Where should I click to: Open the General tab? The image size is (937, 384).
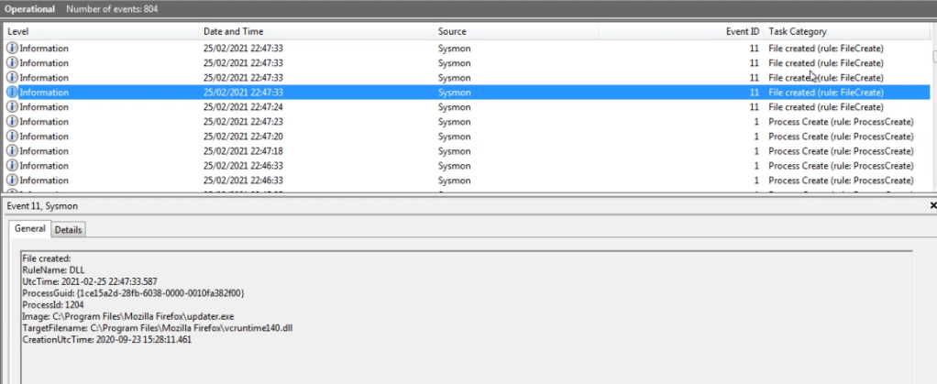[29, 230]
